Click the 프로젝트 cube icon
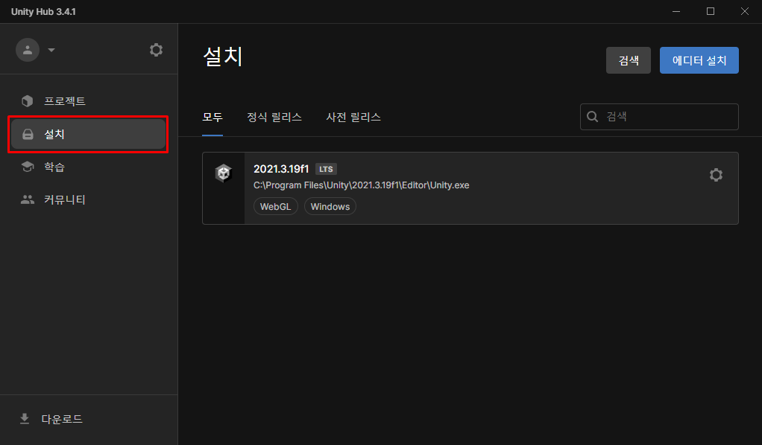Screen dimensions: 762x445 tap(27, 101)
